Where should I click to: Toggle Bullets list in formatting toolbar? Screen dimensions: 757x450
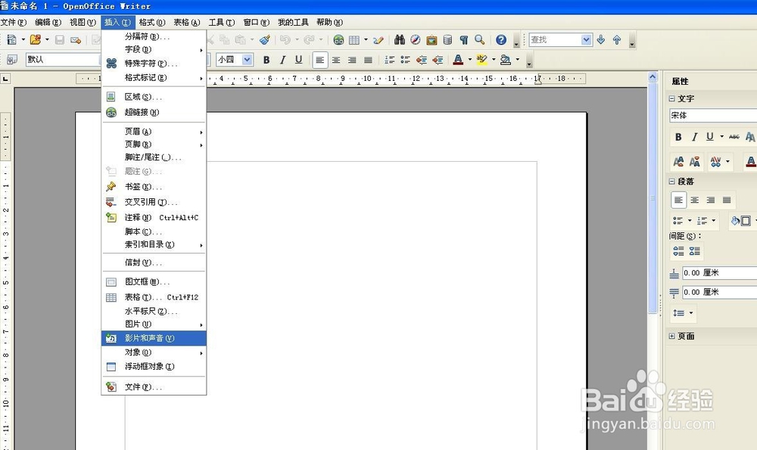point(405,60)
